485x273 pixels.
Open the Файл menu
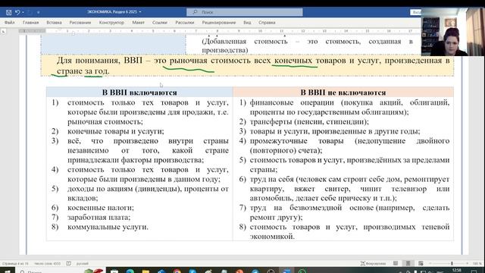(10, 23)
